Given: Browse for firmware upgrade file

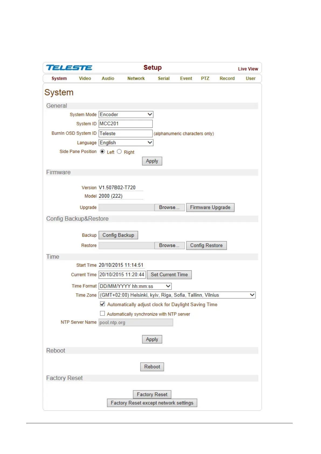Looking at the screenshot, I should 170,208.
